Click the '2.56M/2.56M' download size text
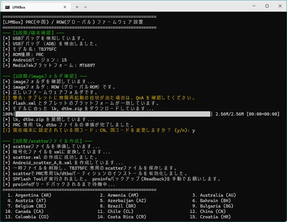 coord(230,114)
